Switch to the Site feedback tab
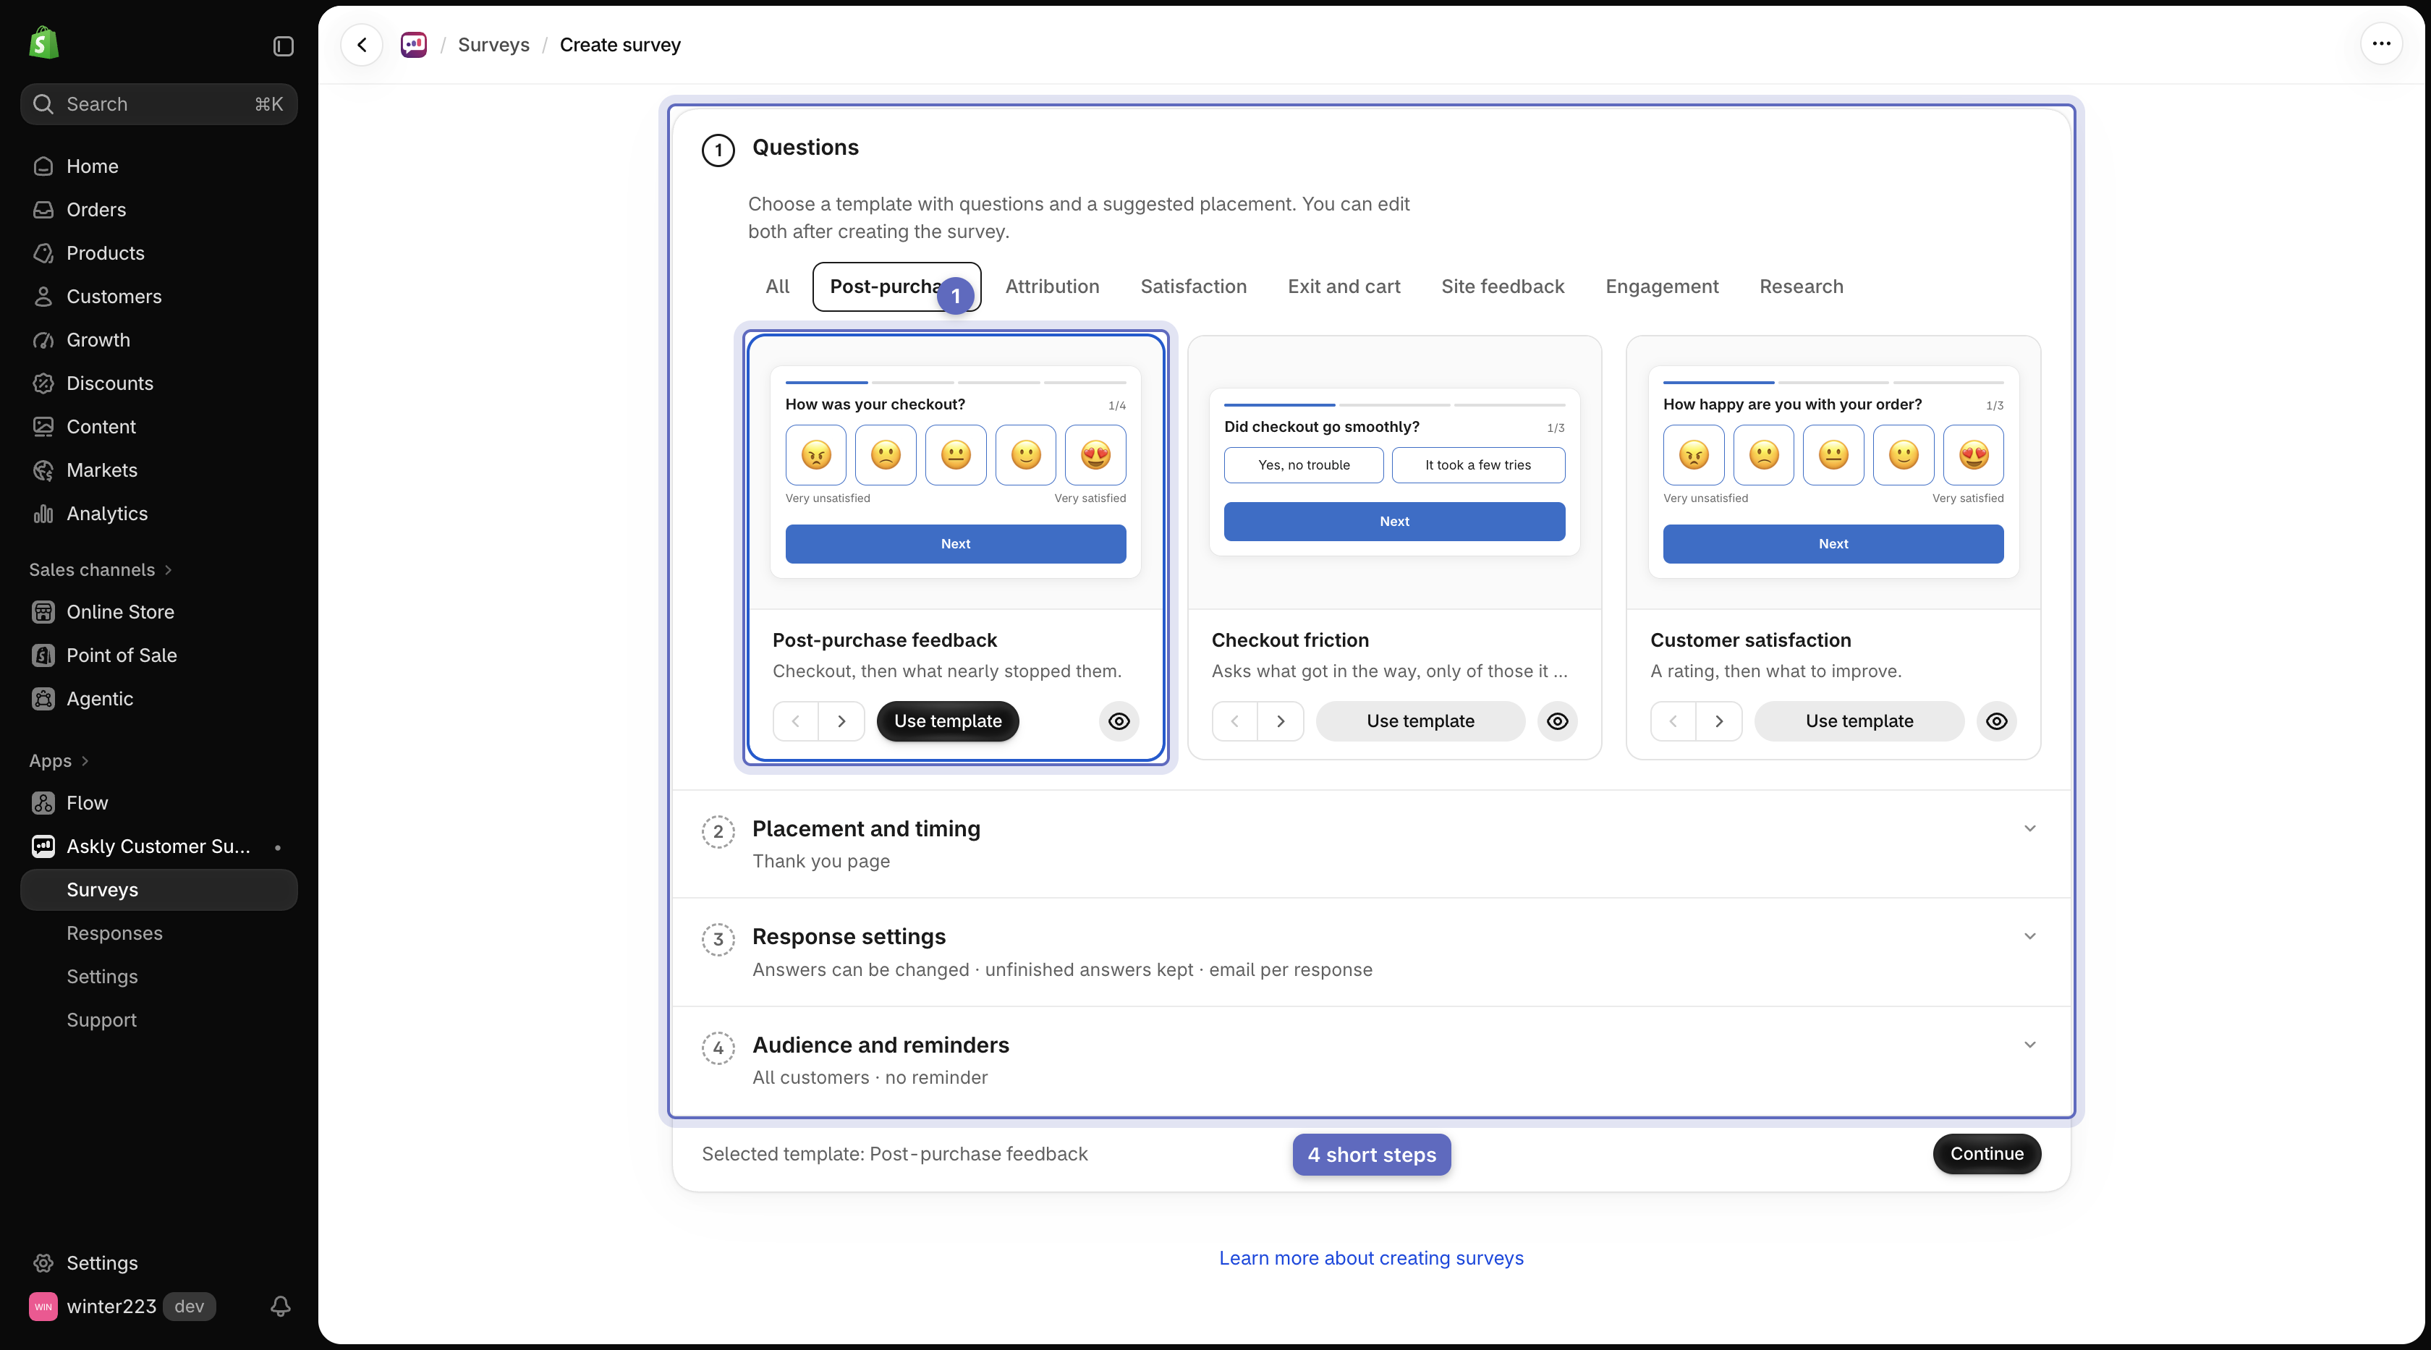 click(1503, 286)
